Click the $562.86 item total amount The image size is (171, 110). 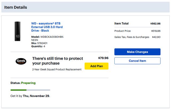point(155,24)
